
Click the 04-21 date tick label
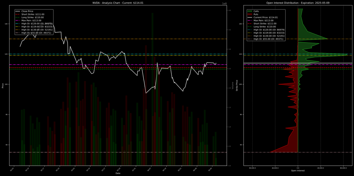point(180,170)
